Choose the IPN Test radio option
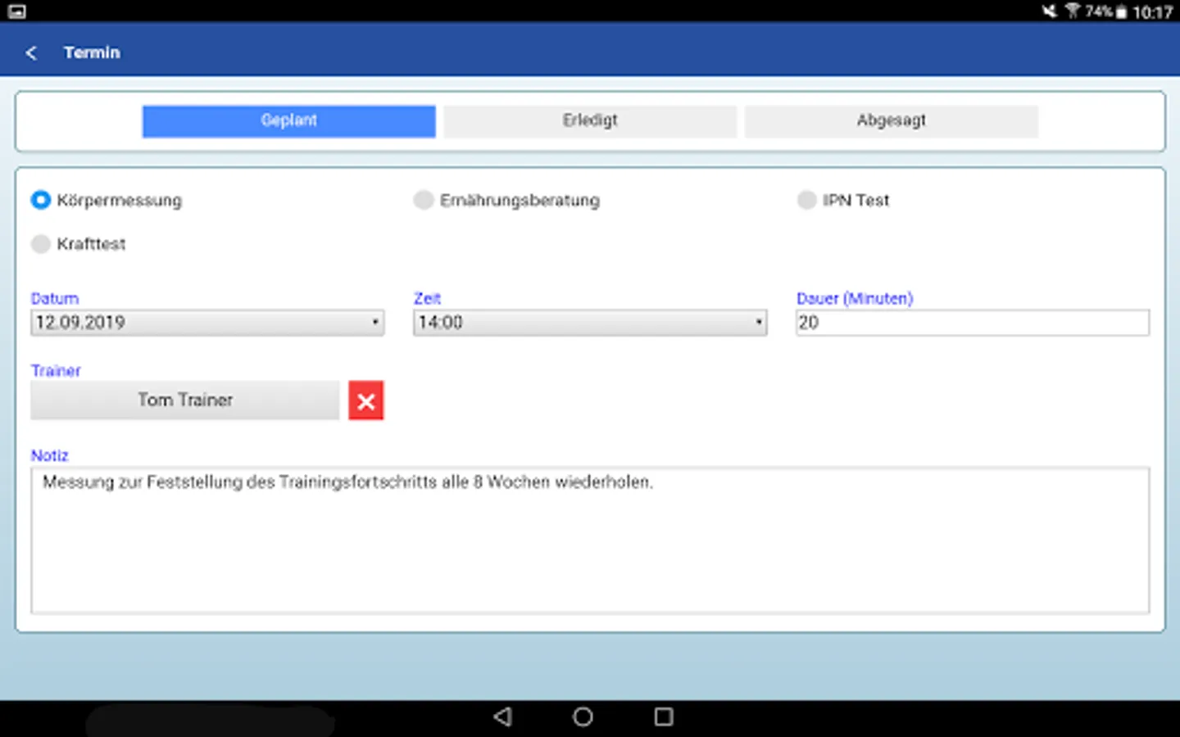This screenshot has height=737, width=1180. 843,201
